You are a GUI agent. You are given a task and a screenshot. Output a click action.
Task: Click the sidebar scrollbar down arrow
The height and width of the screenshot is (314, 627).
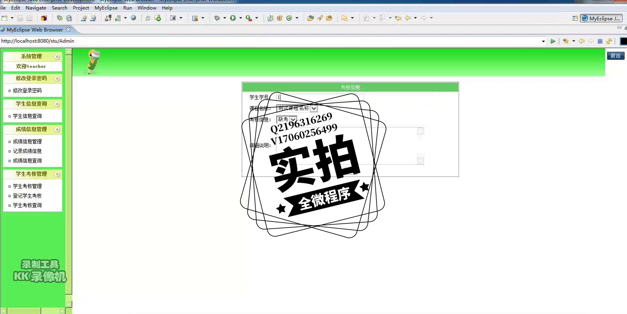(x=69, y=304)
